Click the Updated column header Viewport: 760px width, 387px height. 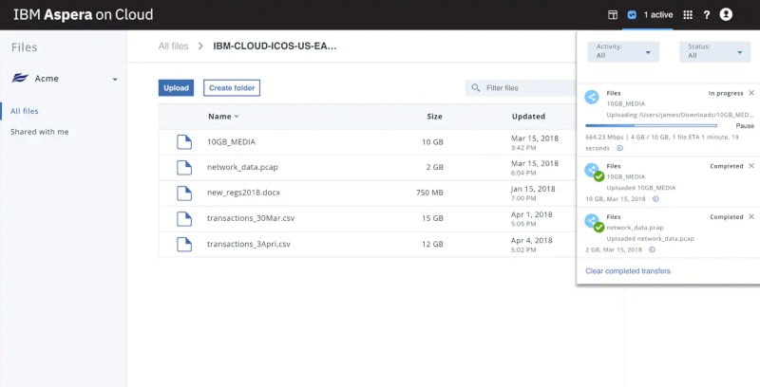[x=528, y=117]
